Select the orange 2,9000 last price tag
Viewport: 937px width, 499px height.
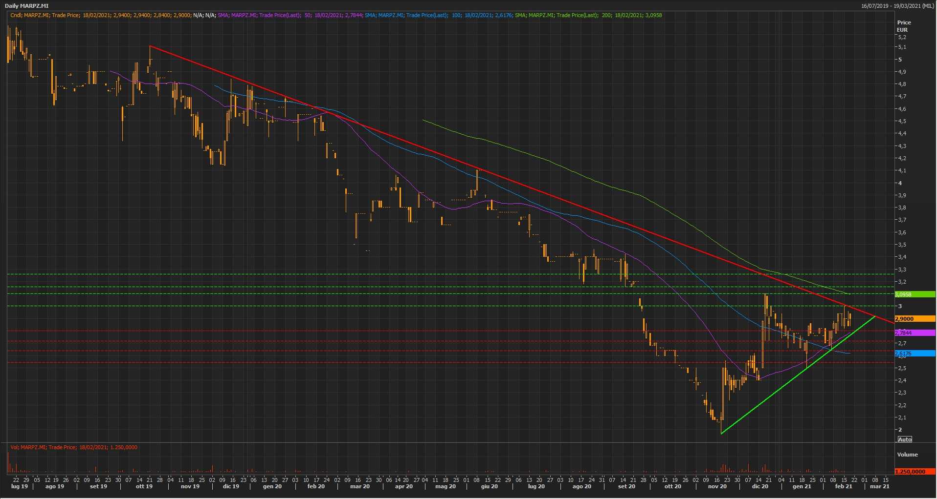pyautogui.click(x=914, y=319)
